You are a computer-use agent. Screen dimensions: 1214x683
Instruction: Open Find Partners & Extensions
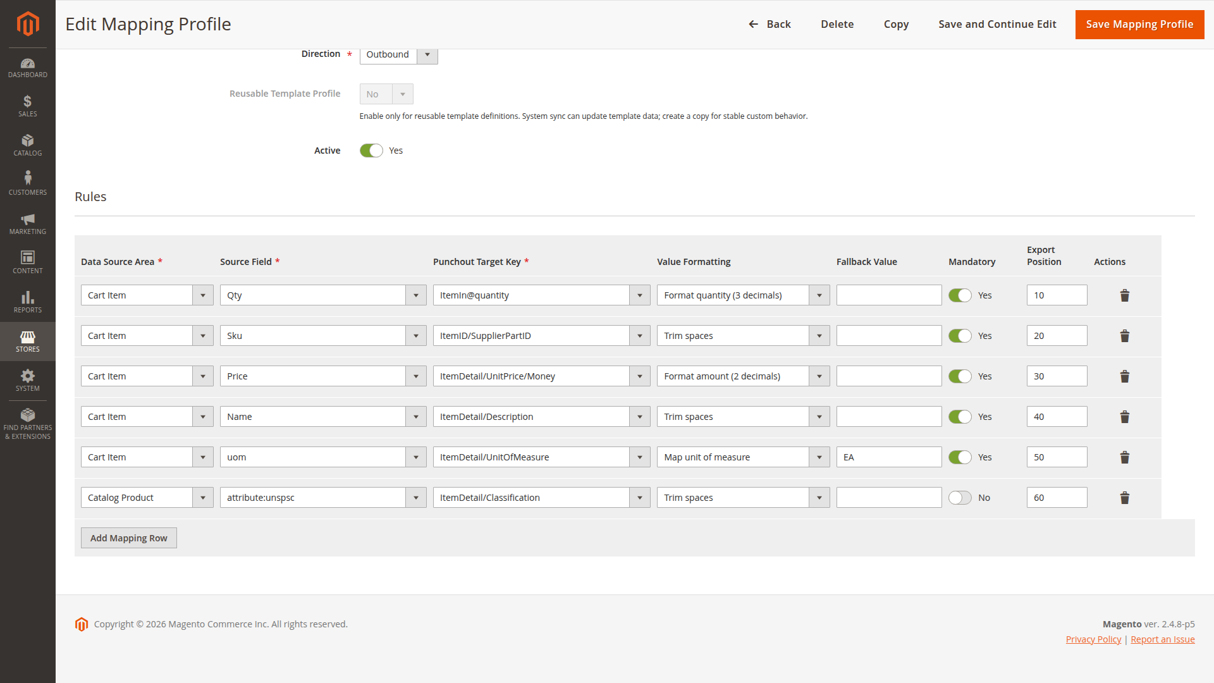(28, 425)
